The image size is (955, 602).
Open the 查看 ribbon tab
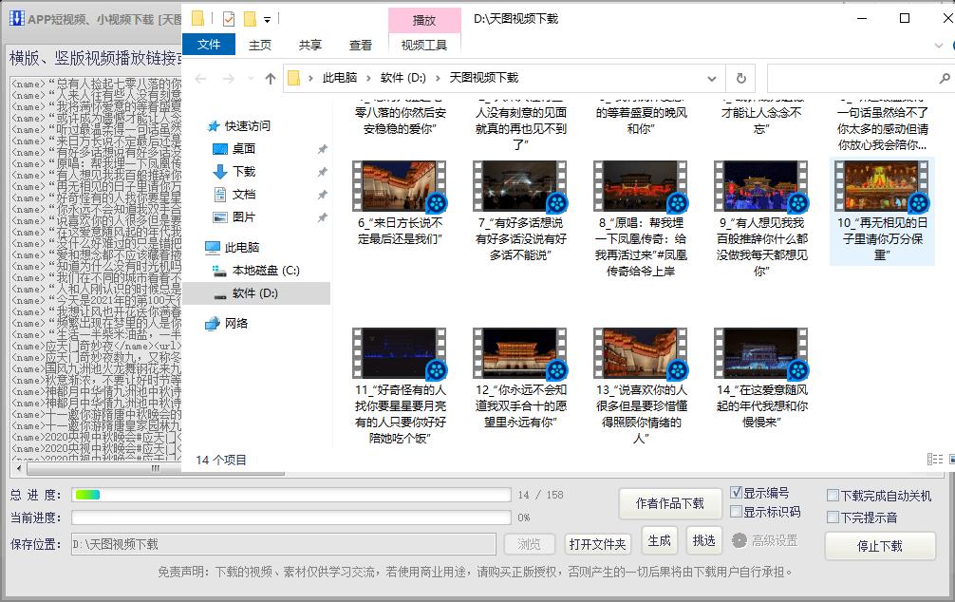361,45
